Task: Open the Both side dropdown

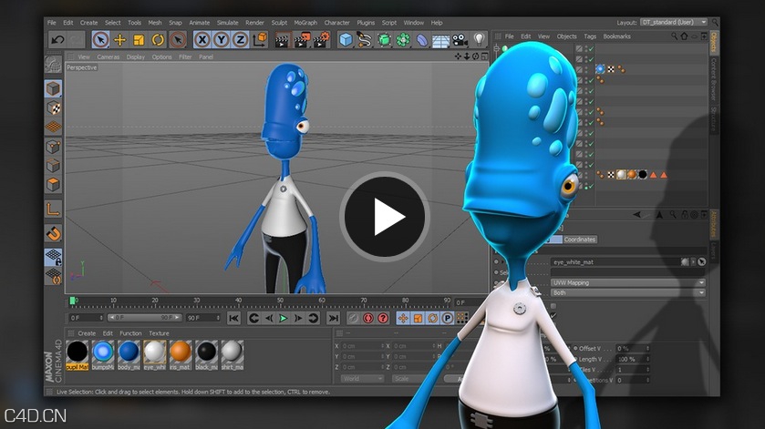Action: click(628, 293)
